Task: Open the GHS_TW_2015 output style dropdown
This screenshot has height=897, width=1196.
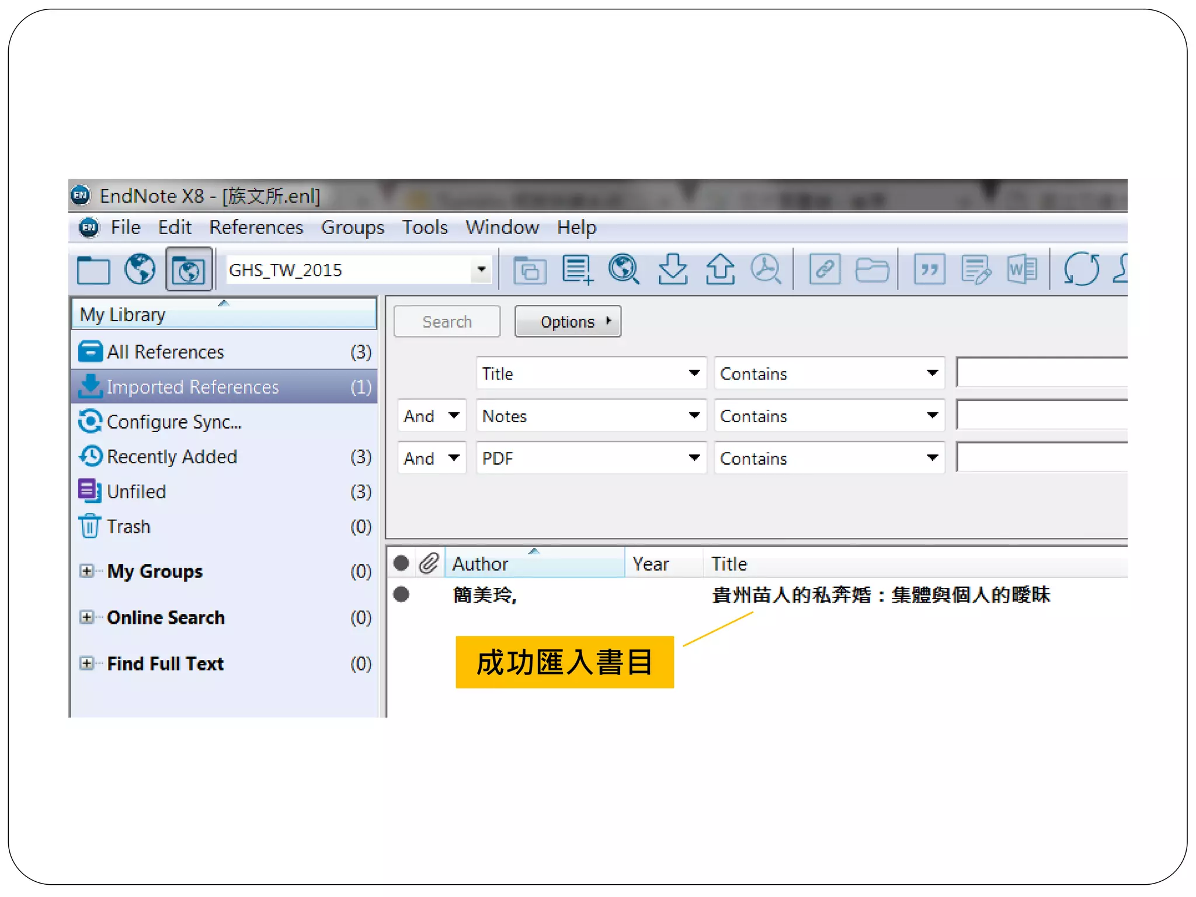Action: coord(481,270)
